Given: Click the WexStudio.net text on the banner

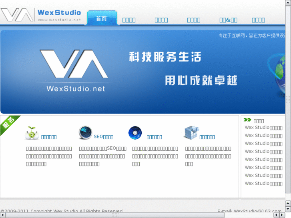Looking at the screenshot, I should point(76,89).
